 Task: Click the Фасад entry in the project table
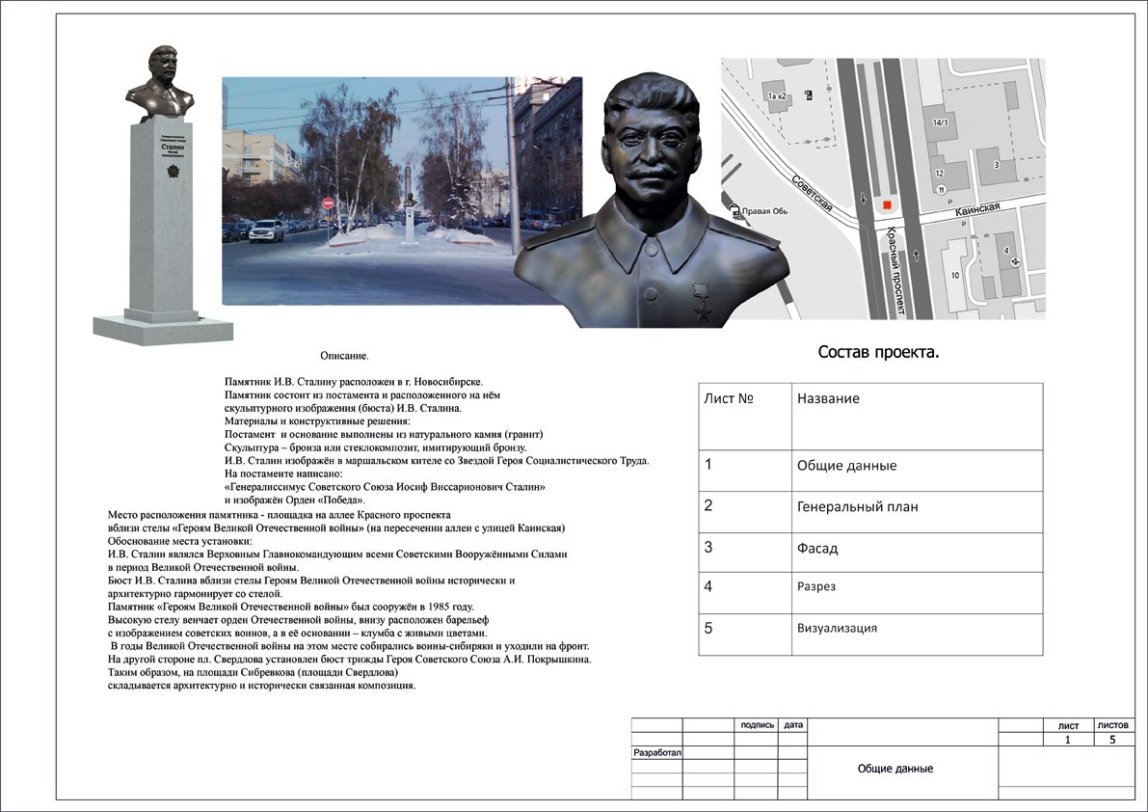tap(817, 549)
